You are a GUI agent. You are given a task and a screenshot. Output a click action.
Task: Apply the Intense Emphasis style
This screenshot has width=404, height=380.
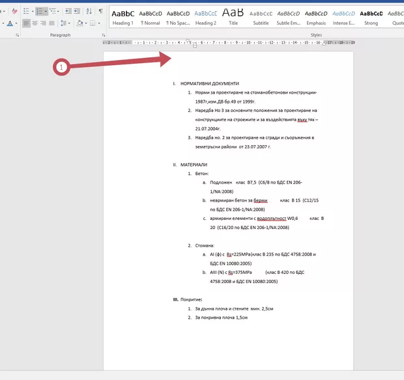[x=343, y=17]
